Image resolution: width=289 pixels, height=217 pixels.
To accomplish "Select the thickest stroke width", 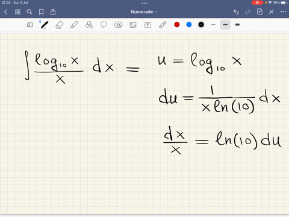I will [237, 25].
